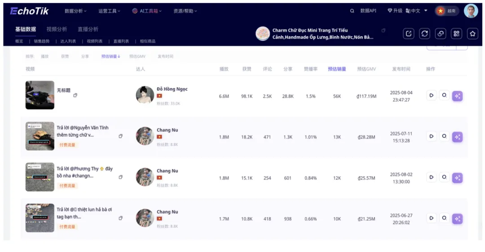Click the star favorite icon in header
485x252 pixels.
(x=472, y=34)
